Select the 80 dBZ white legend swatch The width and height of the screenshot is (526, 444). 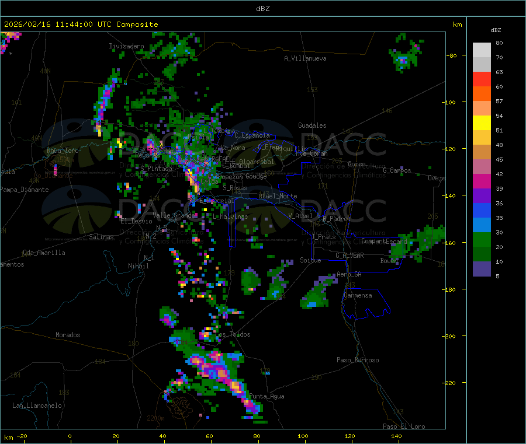(482, 50)
